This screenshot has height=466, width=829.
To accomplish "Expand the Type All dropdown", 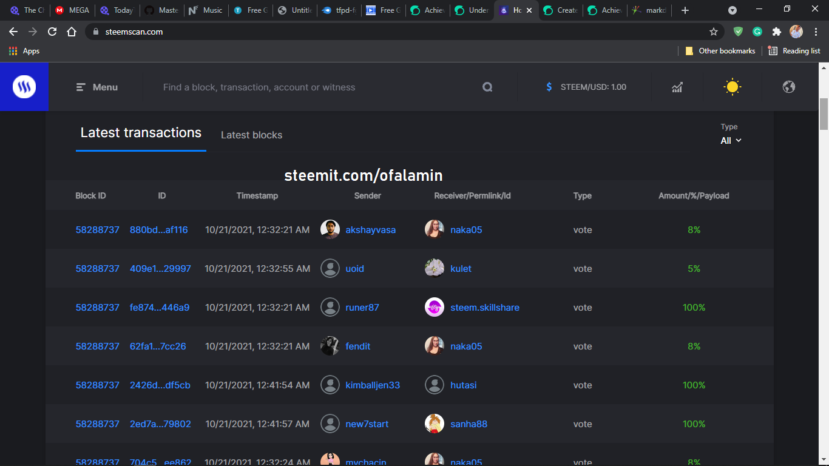I will coord(731,140).
